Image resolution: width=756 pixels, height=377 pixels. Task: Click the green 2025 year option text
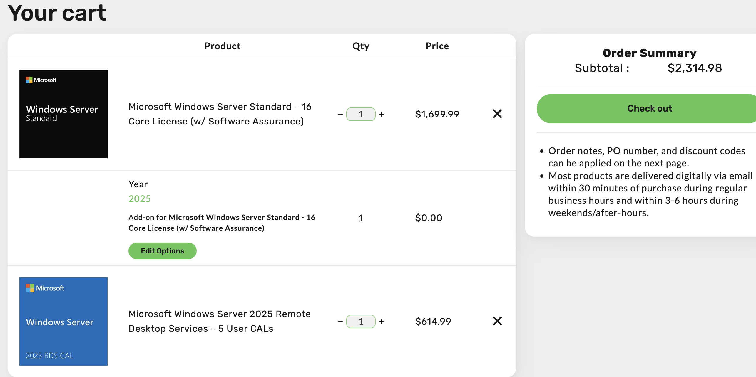[140, 199]
